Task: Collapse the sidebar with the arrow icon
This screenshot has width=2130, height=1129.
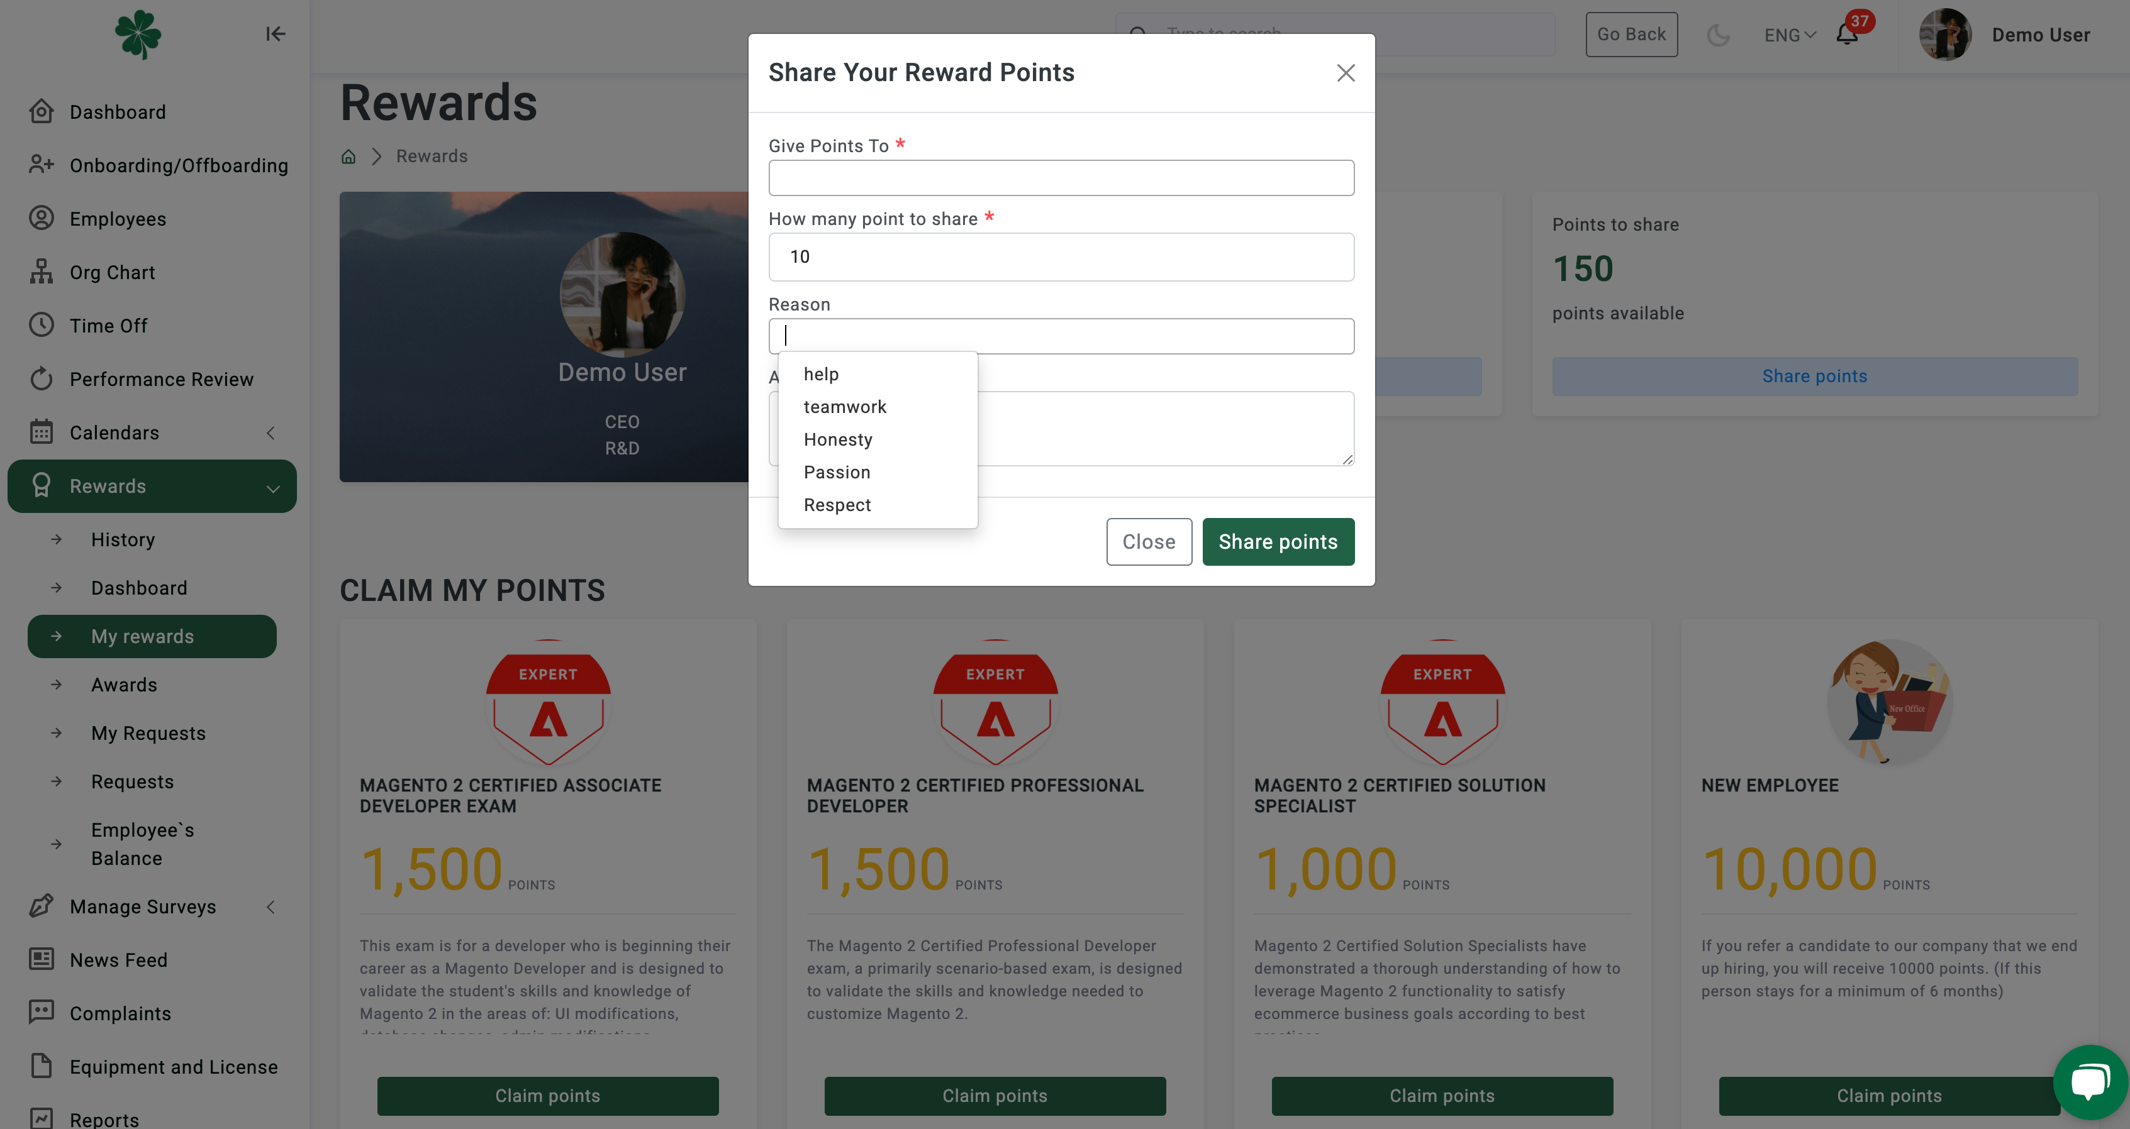Action: pos(276,34)
